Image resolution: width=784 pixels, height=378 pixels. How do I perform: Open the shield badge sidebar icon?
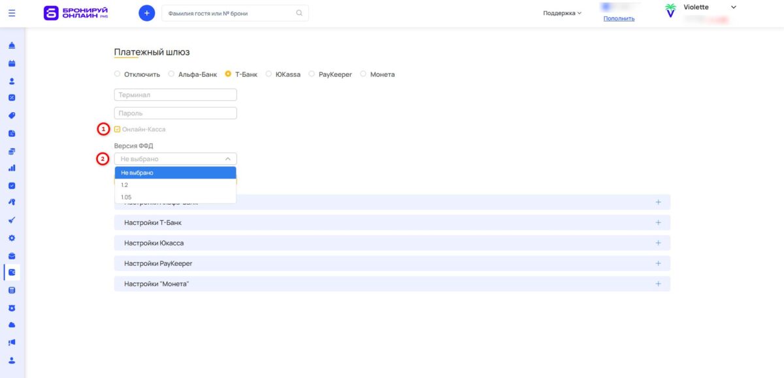[12, 308]
